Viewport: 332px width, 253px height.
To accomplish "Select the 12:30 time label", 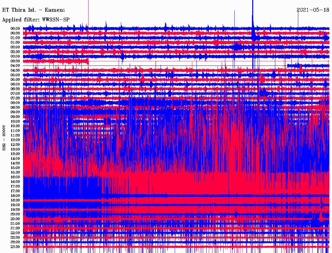I will [x=15, y=145].
